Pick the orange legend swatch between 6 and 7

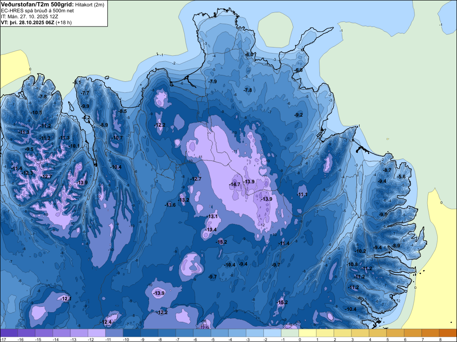(x=413, y=333)
